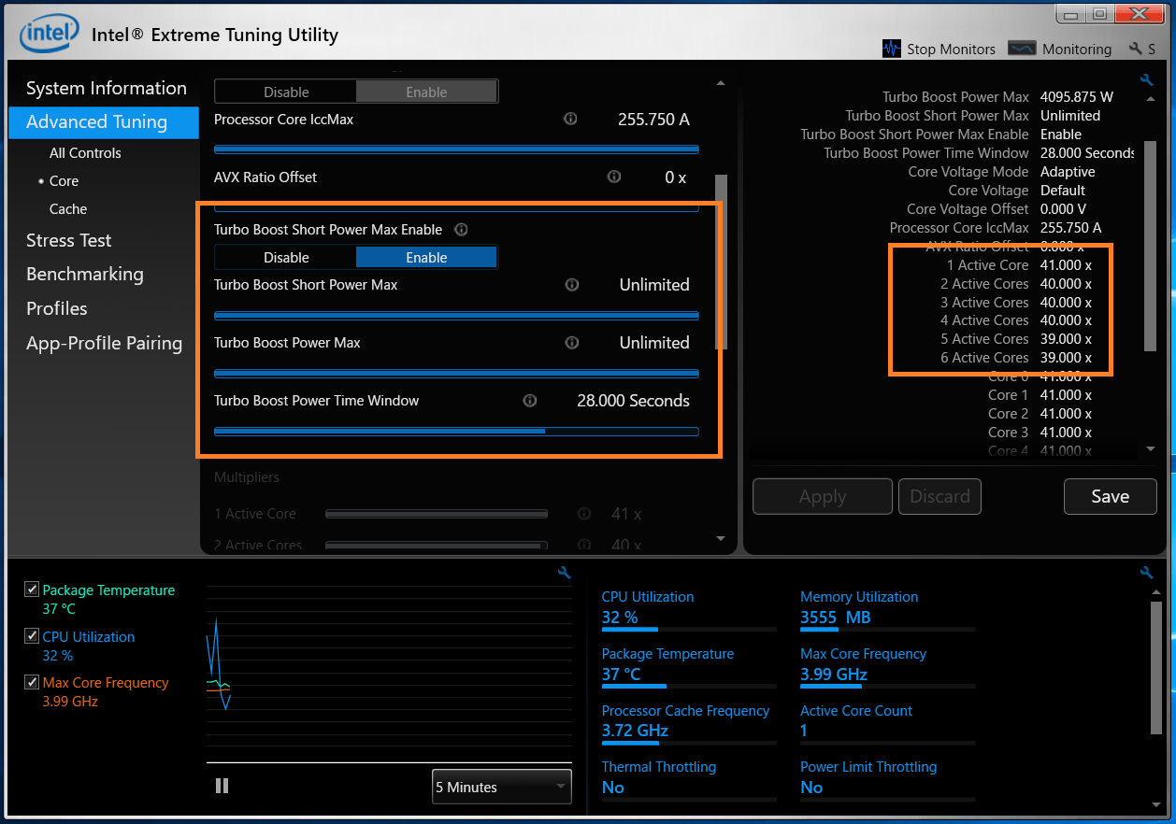Click Disable in the top partially visible toggle
The image size is (1176, 824).
click(x=286, y=92)
